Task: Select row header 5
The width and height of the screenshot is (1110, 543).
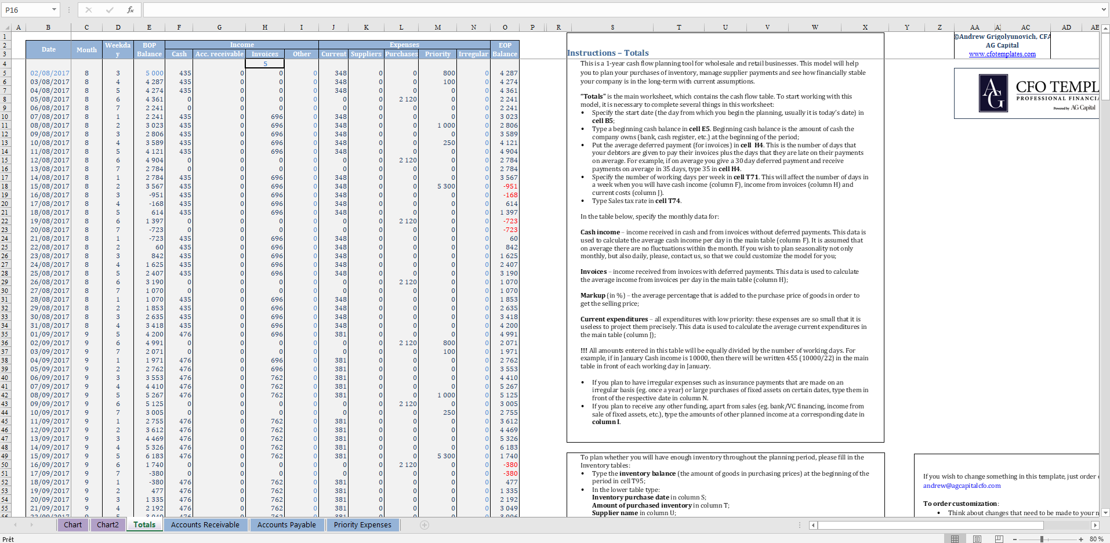Action: [x=5, y=73]
